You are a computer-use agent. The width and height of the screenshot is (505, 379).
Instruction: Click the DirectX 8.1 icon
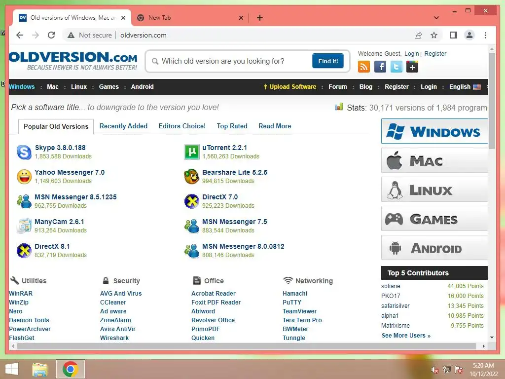click(x=24, y=251)
